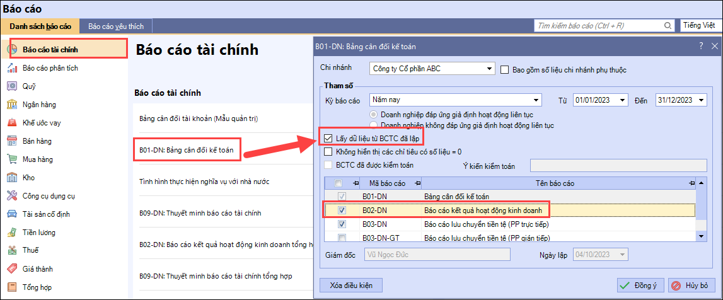
Task: Select the Tài sản cố định icon
Action: [x=11, y=214]
